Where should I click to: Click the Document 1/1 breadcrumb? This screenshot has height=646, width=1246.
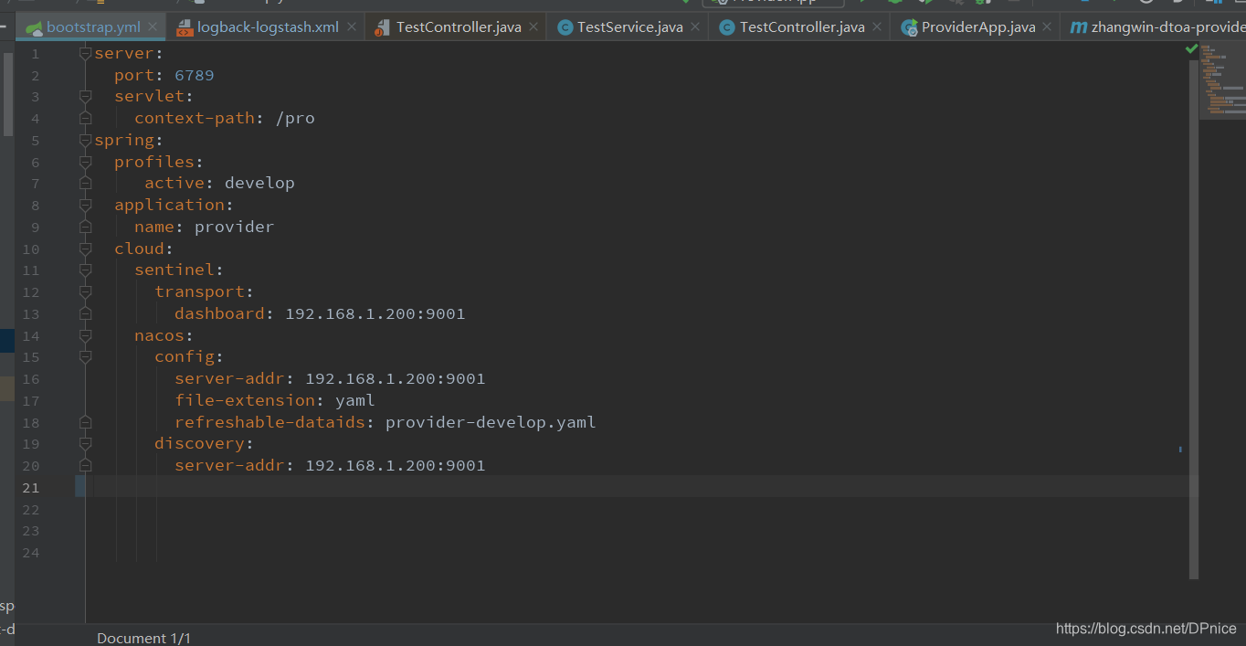click(x=144, y=638)
